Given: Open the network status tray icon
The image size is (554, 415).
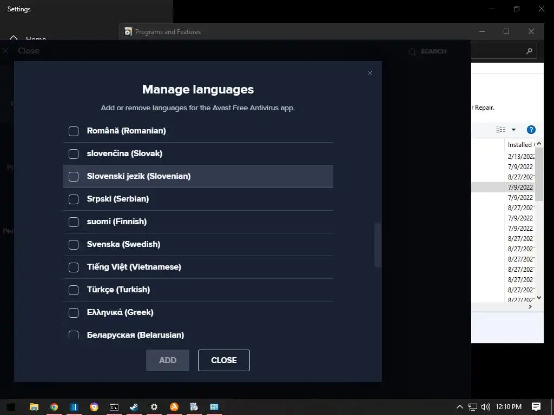Looking at the screenshot, I should point(473,407).
